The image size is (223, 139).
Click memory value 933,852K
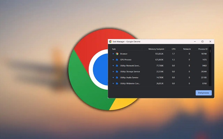(x=159, y=54)
